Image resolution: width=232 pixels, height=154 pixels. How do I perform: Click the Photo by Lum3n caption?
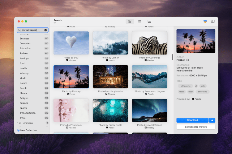pyautogui.click(x=110, y=58)
